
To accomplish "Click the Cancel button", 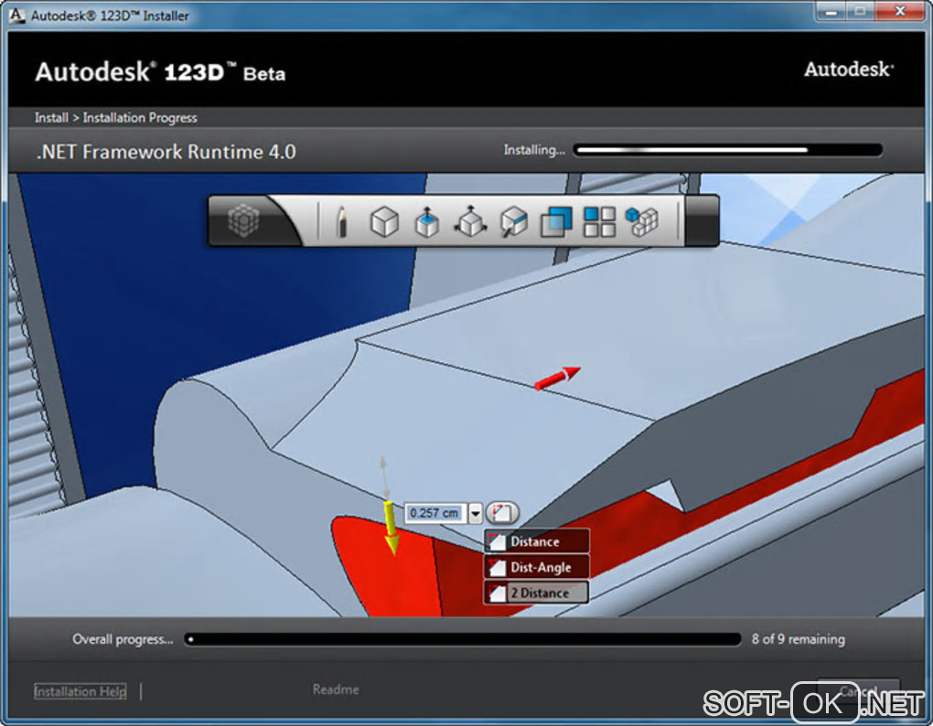I will pyautogui.click(x=858, y=691).
